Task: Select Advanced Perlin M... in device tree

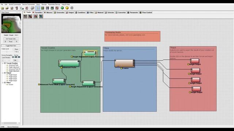Action: (14, 69)
